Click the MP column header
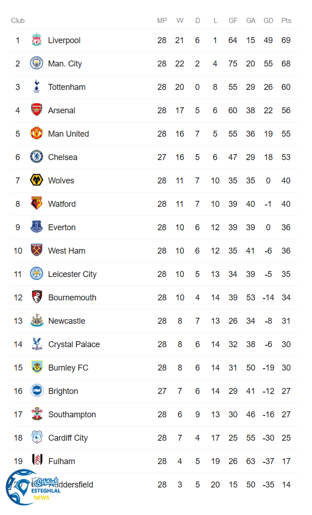 point(162,21)
